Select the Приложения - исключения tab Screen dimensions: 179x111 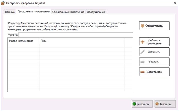[34, 12]
